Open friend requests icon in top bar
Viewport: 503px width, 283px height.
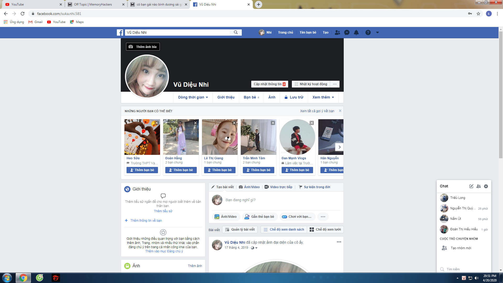click(337, 32)
